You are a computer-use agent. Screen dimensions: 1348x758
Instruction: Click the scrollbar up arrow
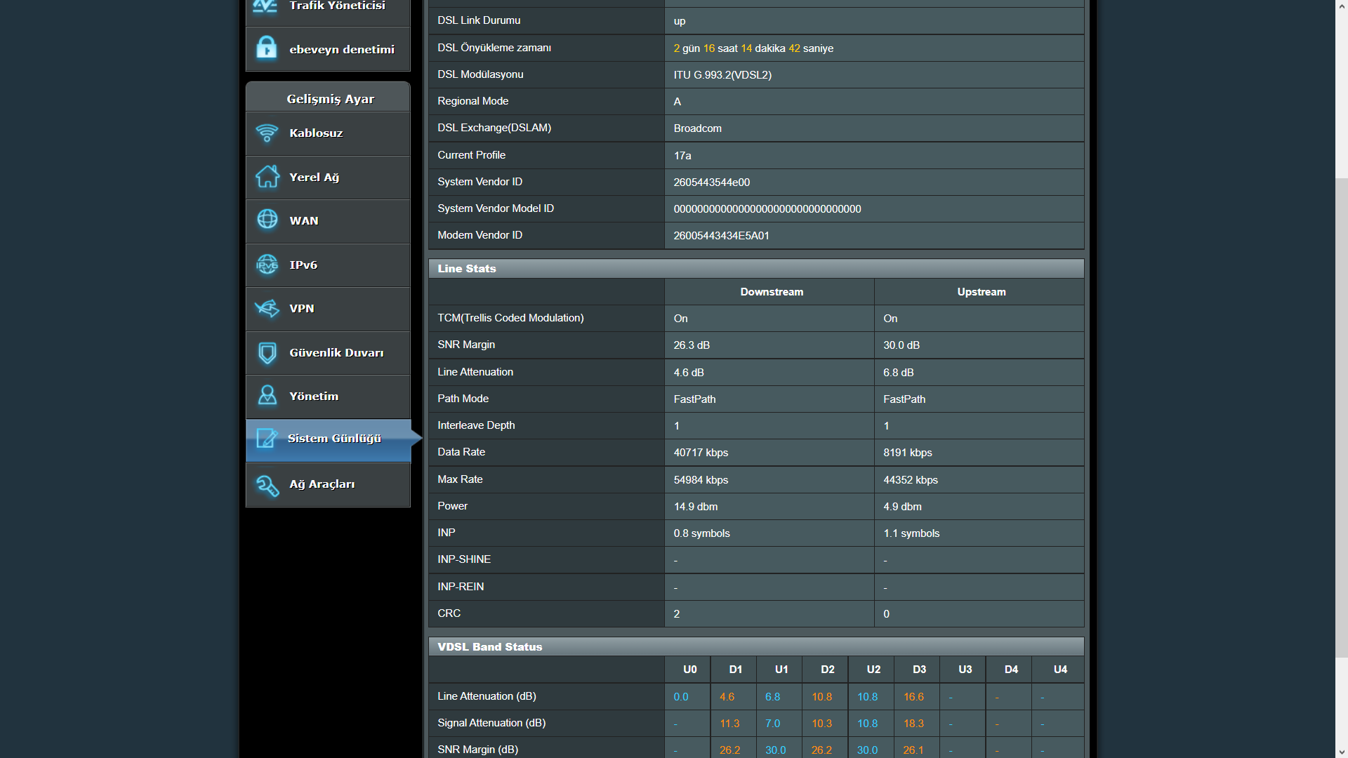point(1341,6)
